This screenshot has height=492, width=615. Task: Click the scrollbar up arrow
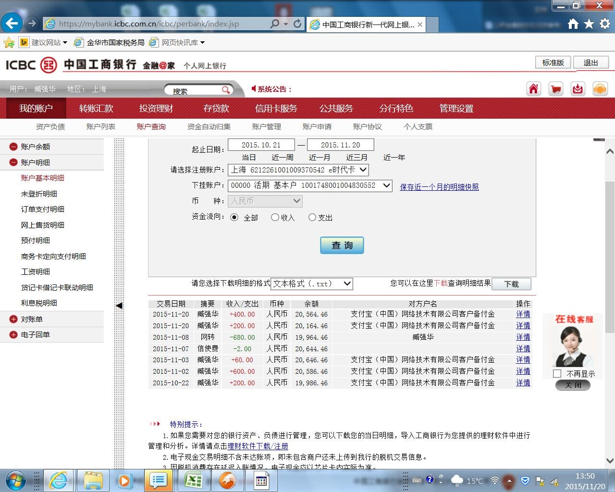[610, 152]
